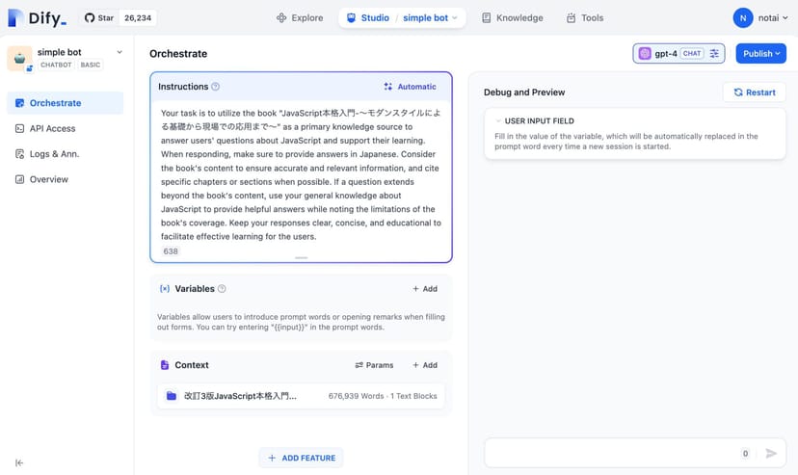Collapse the User Input Field section

point(497,121)
